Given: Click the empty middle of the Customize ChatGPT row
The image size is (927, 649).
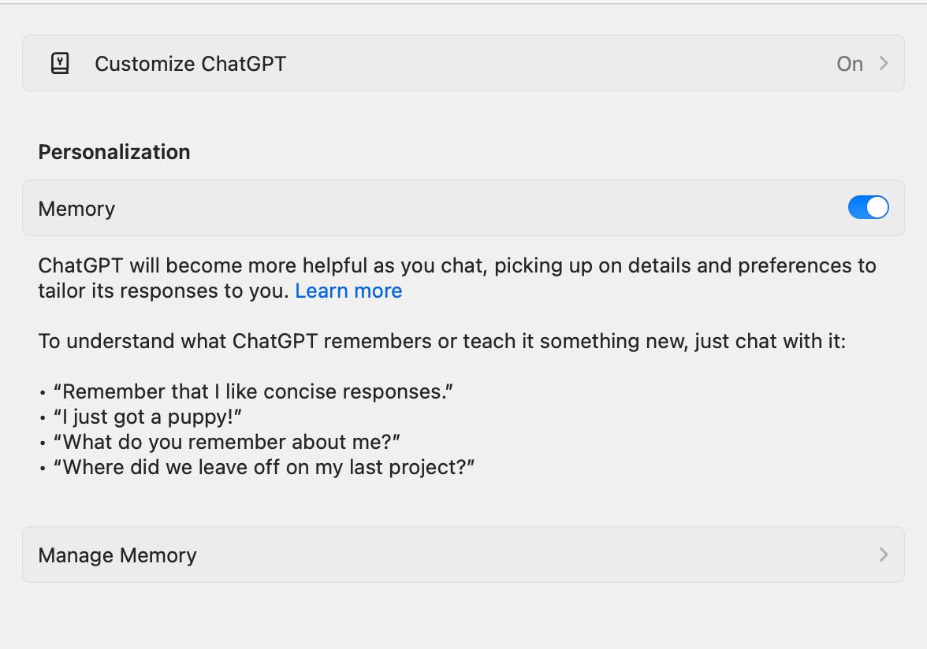Looking at the screenshot, I should pos(552,64).
